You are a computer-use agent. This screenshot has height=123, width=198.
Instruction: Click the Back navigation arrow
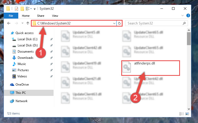pos(9,23)
